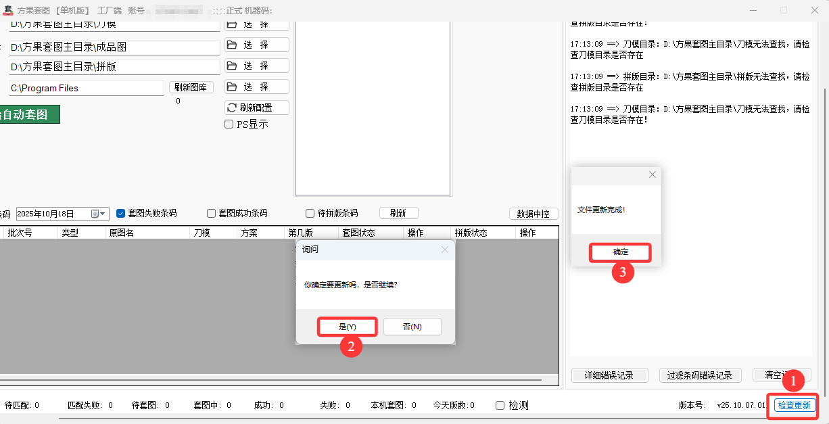Click 选择 button beside C:\Program Files path
Viewport: 829px width, 424px height.
pos(257,87)
